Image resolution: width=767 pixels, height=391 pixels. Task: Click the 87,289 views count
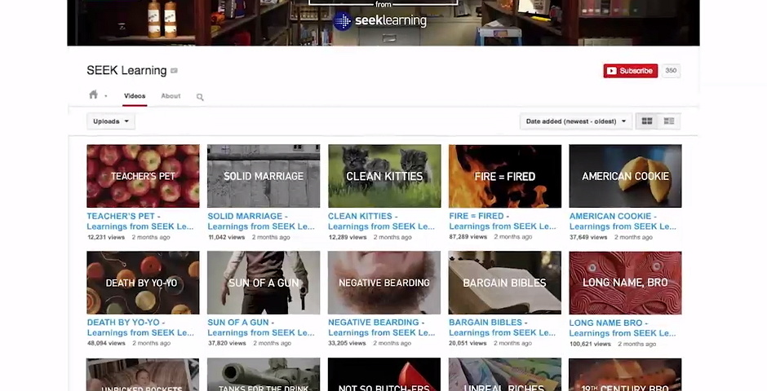click(x=468, y=237)
